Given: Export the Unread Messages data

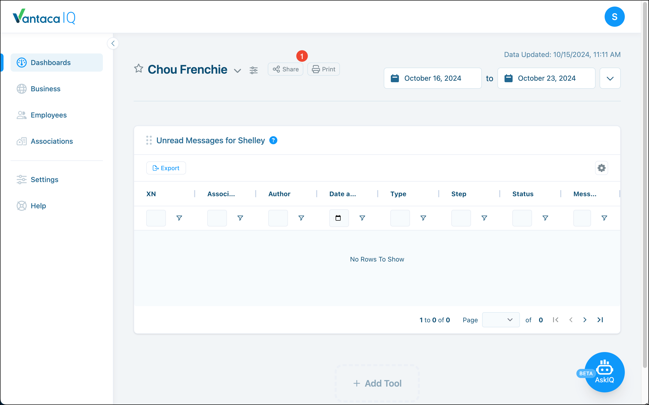Looking at the screenshot, I should click(x=166, y=168).
